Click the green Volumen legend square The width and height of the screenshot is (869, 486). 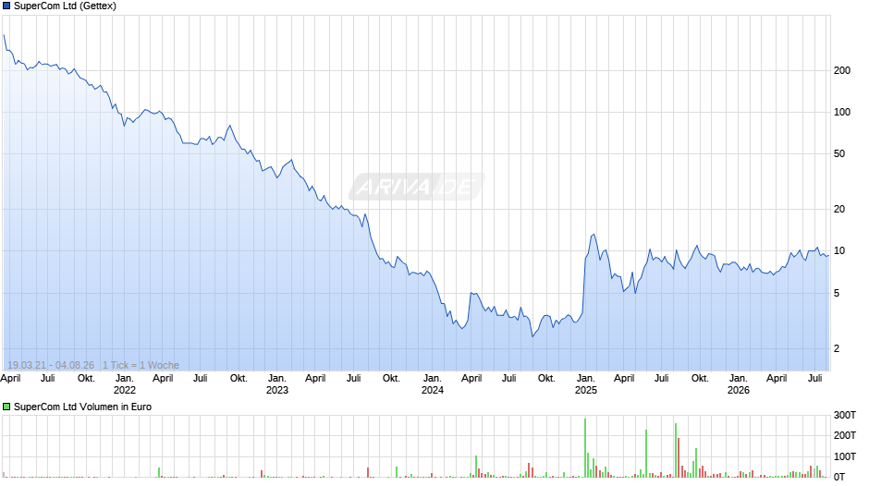[x=6, y=407]
